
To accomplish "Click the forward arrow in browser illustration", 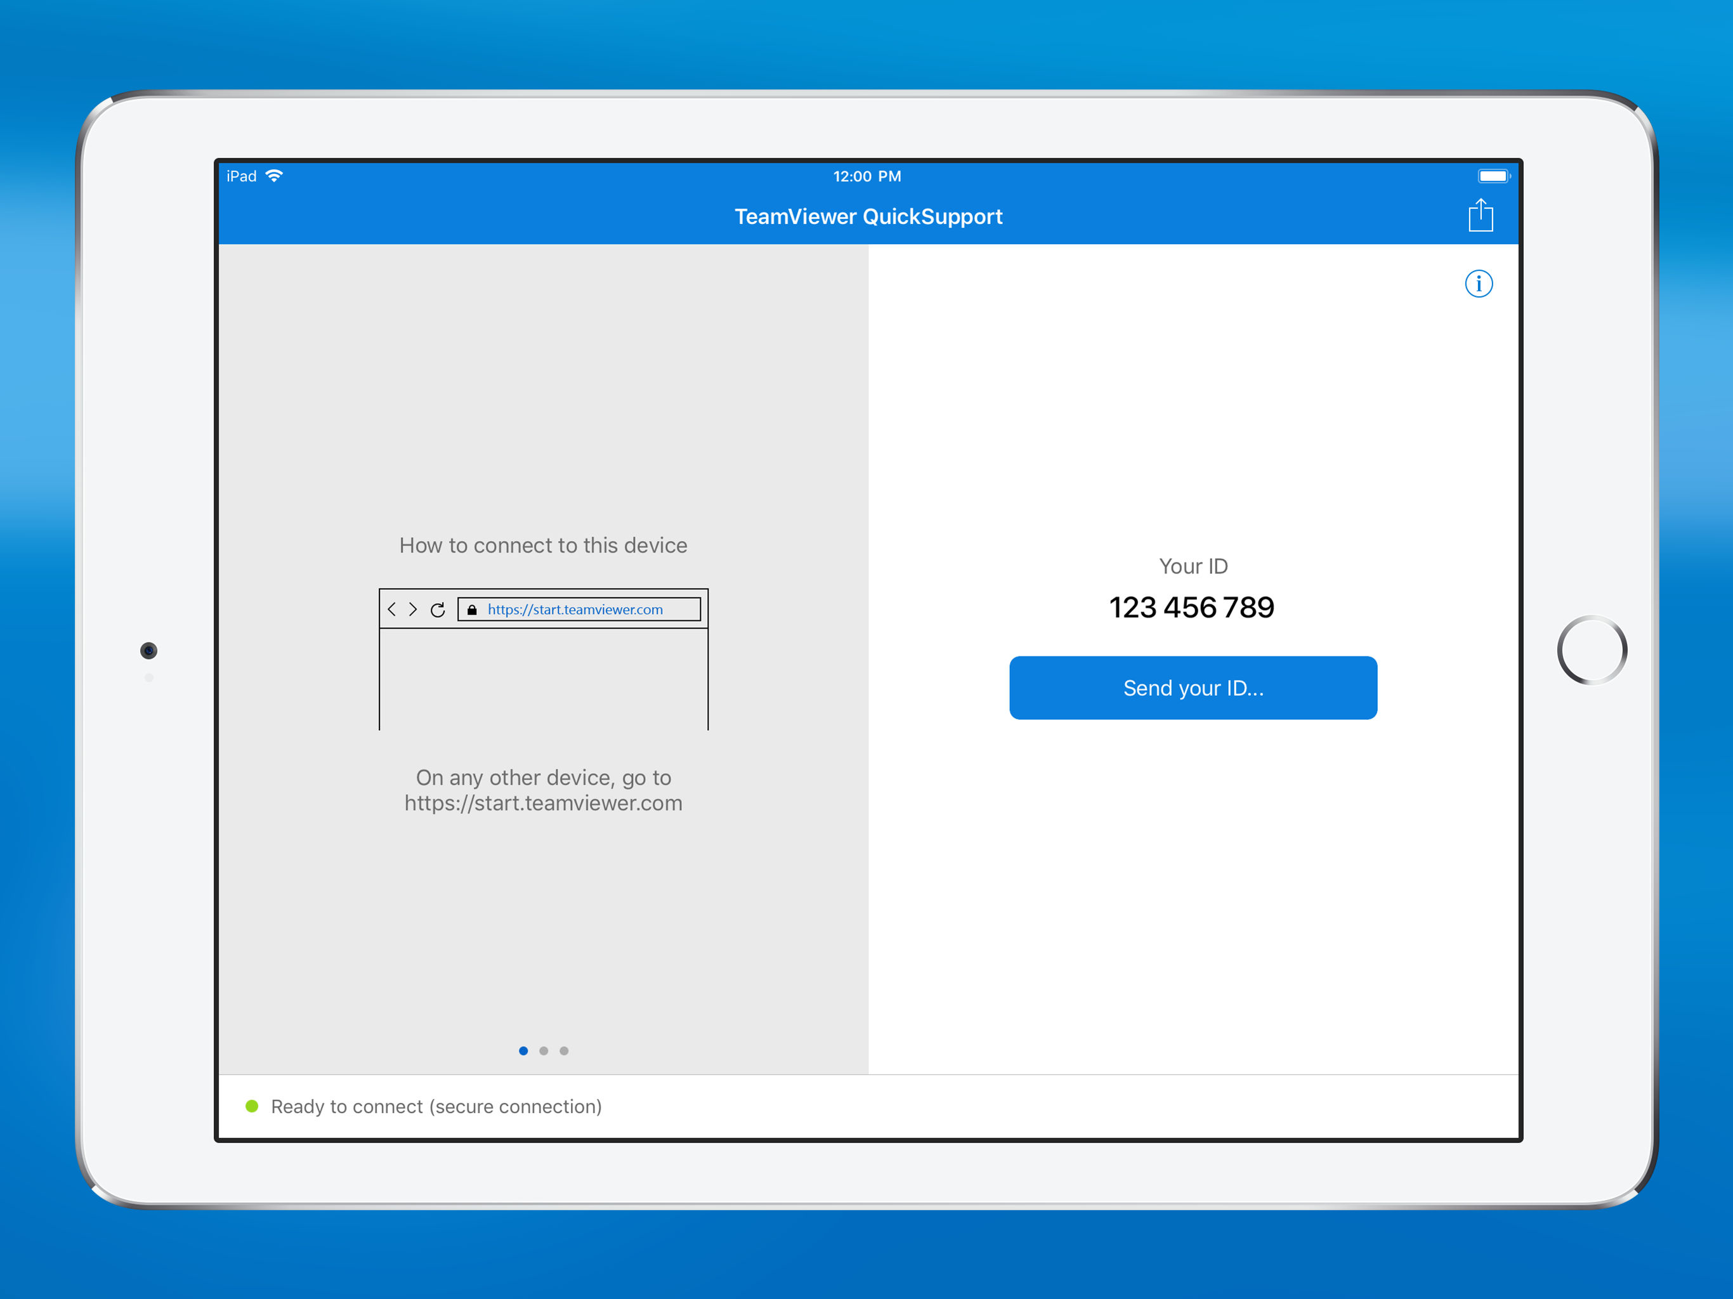I will [x=413, y=609].
